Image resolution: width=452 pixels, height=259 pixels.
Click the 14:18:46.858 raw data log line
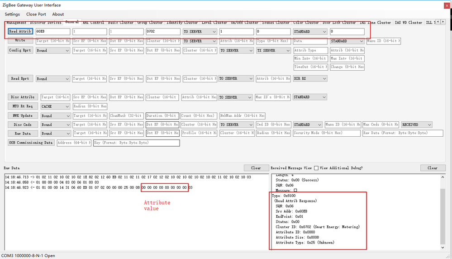pos(52,182)
